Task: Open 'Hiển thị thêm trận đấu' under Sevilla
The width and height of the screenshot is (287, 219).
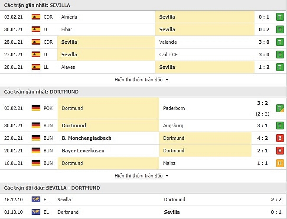Action: click(139, 80)
